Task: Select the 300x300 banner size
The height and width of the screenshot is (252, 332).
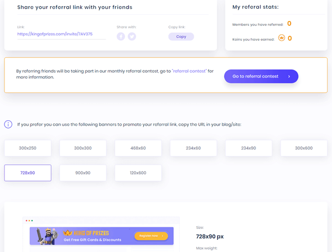Action: coord(83,148)
